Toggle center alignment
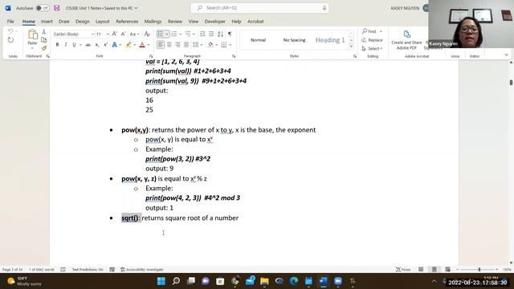Screen dimensions: 514x289 pos(169,45)
